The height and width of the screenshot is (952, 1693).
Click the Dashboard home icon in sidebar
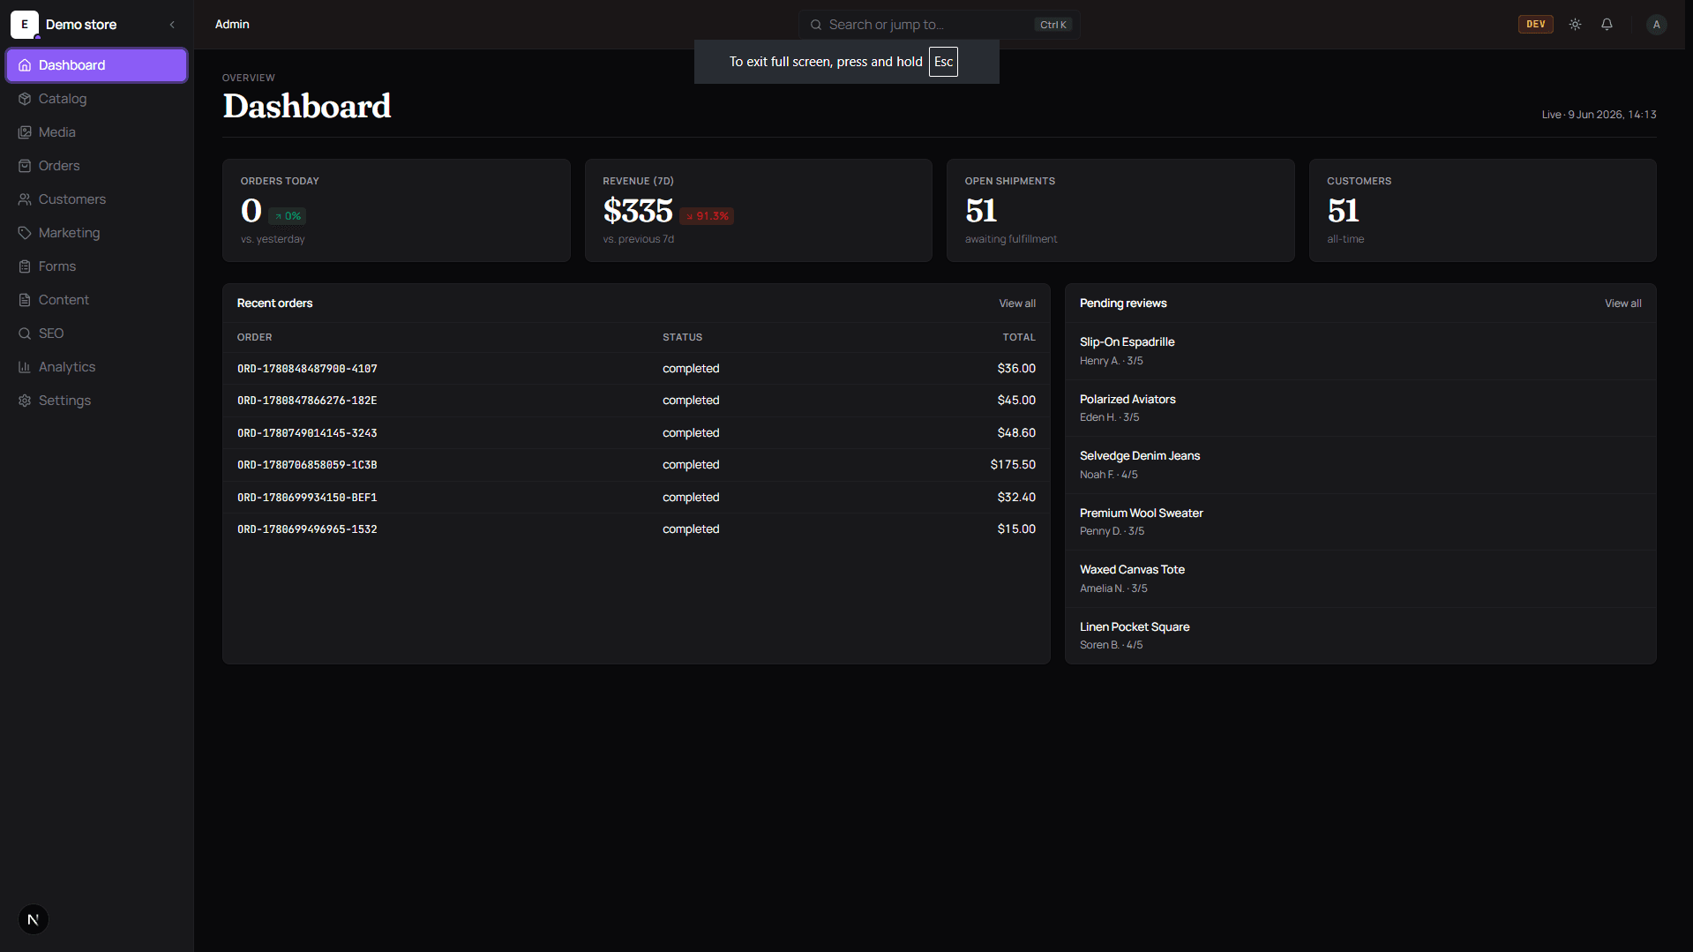[25, 65]
